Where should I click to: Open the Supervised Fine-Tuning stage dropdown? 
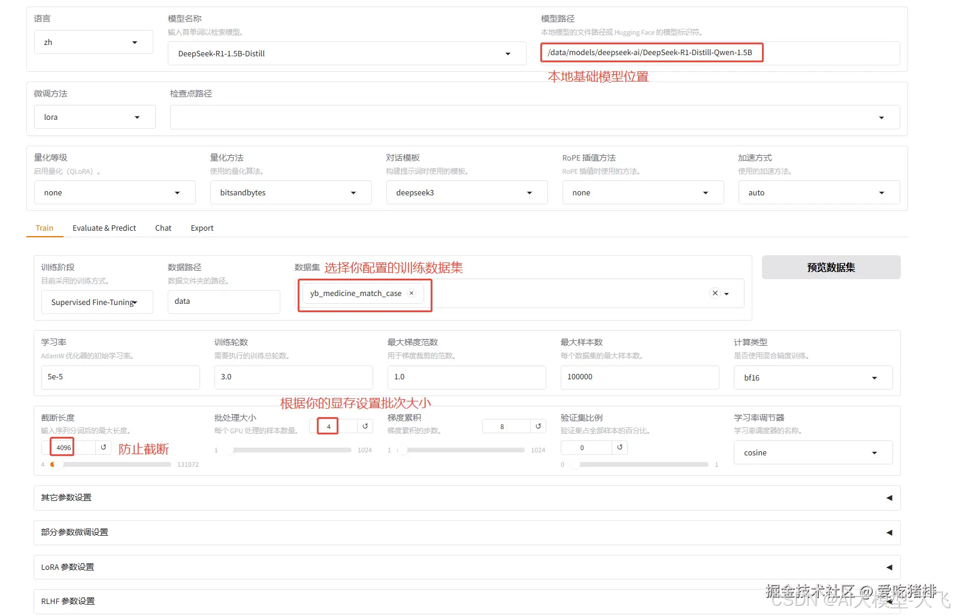pos(97,302)
